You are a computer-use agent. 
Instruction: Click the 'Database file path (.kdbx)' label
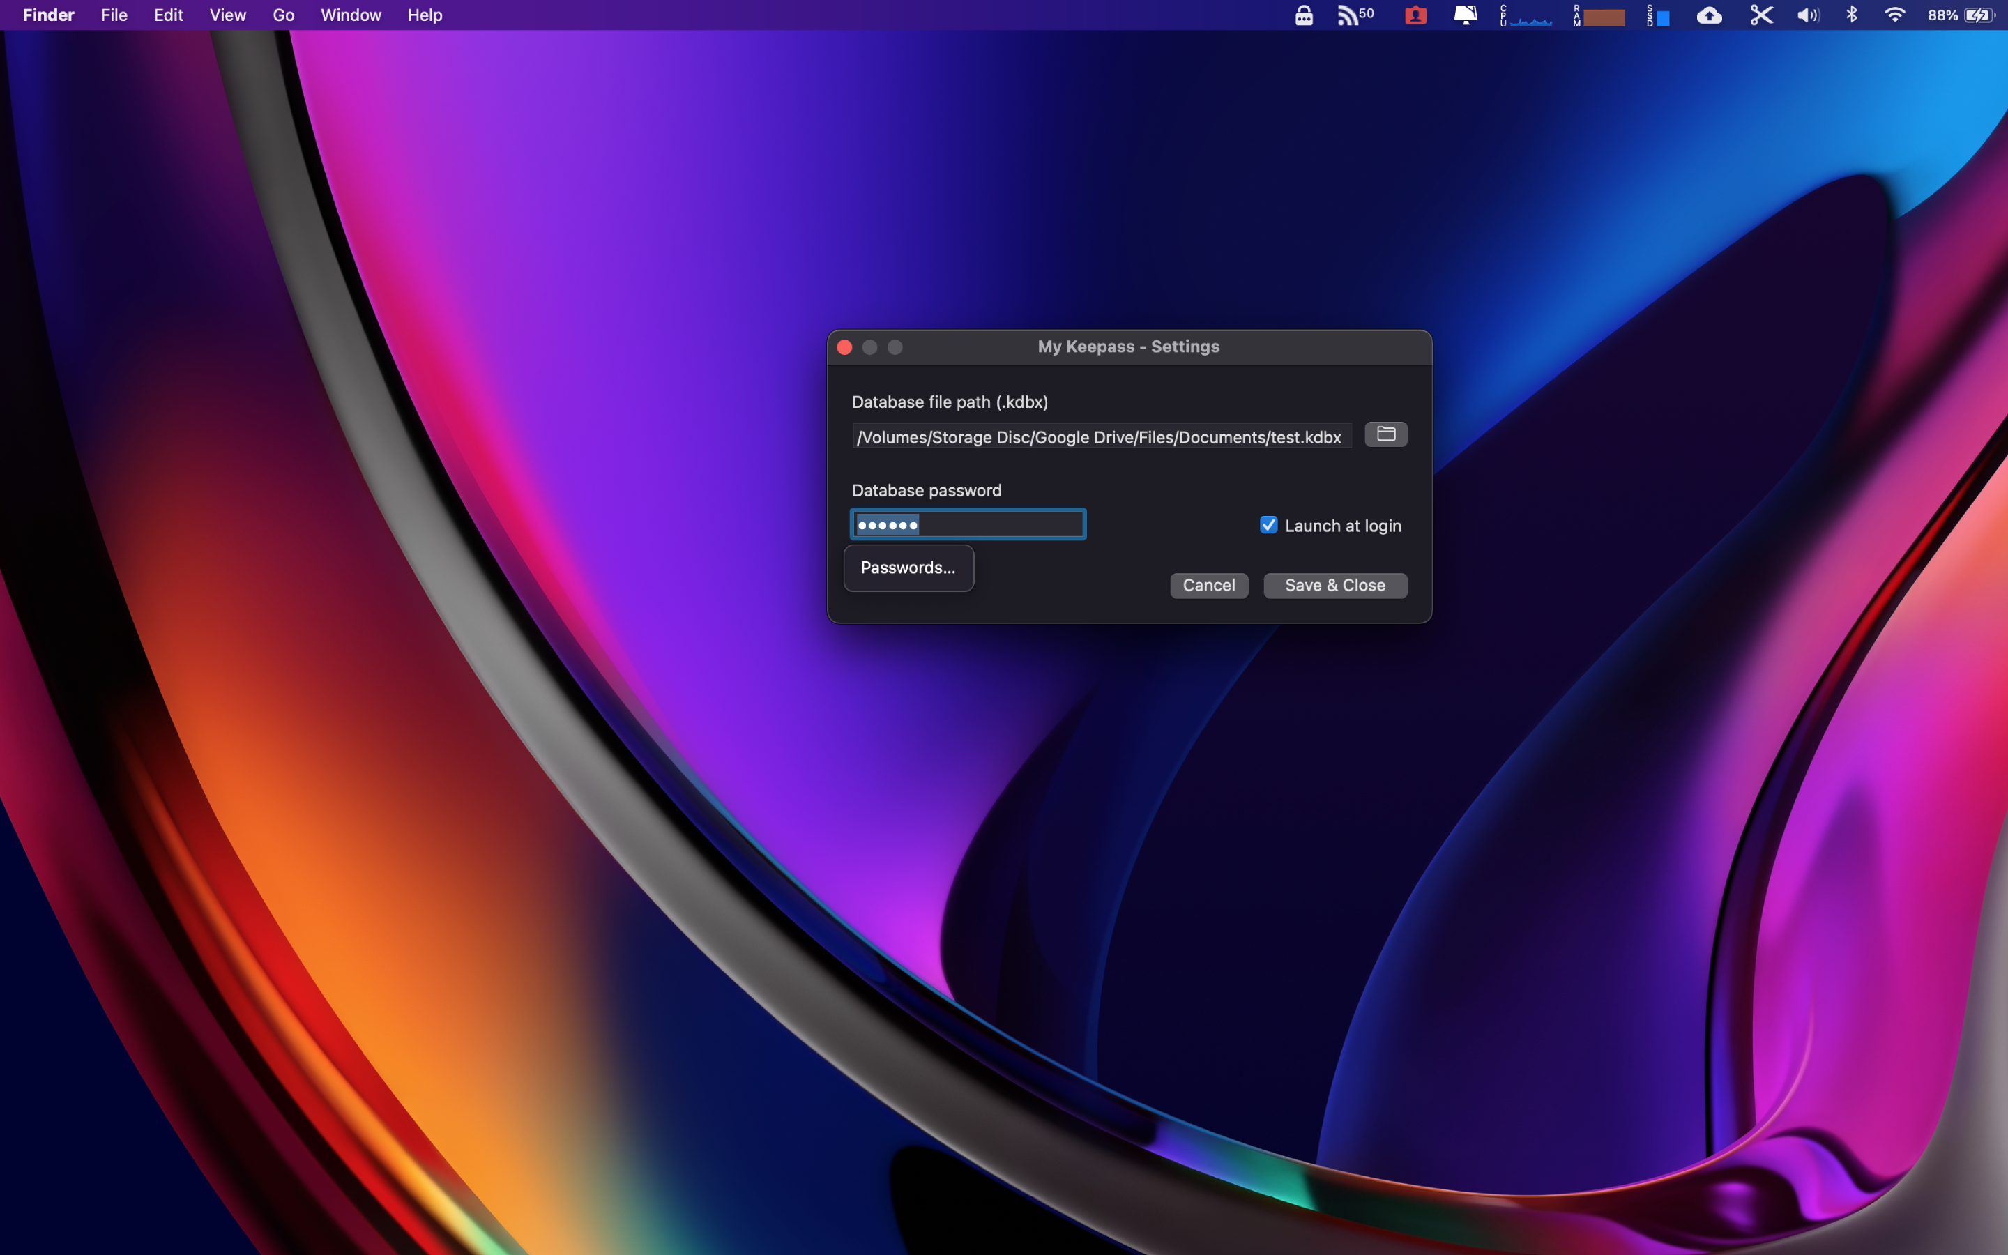click(950, 402)
